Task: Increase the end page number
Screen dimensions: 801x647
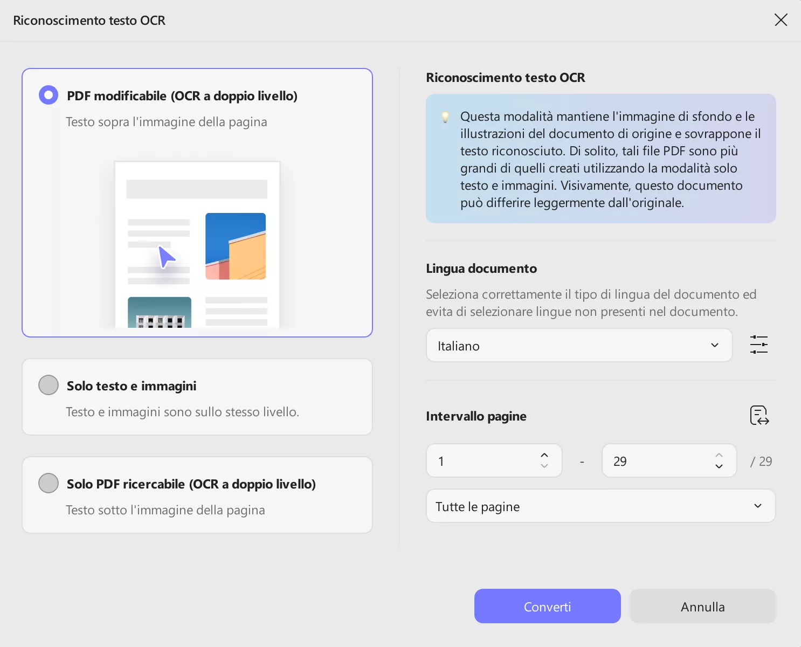Action: pyautogui.click(x=719, y=456)
